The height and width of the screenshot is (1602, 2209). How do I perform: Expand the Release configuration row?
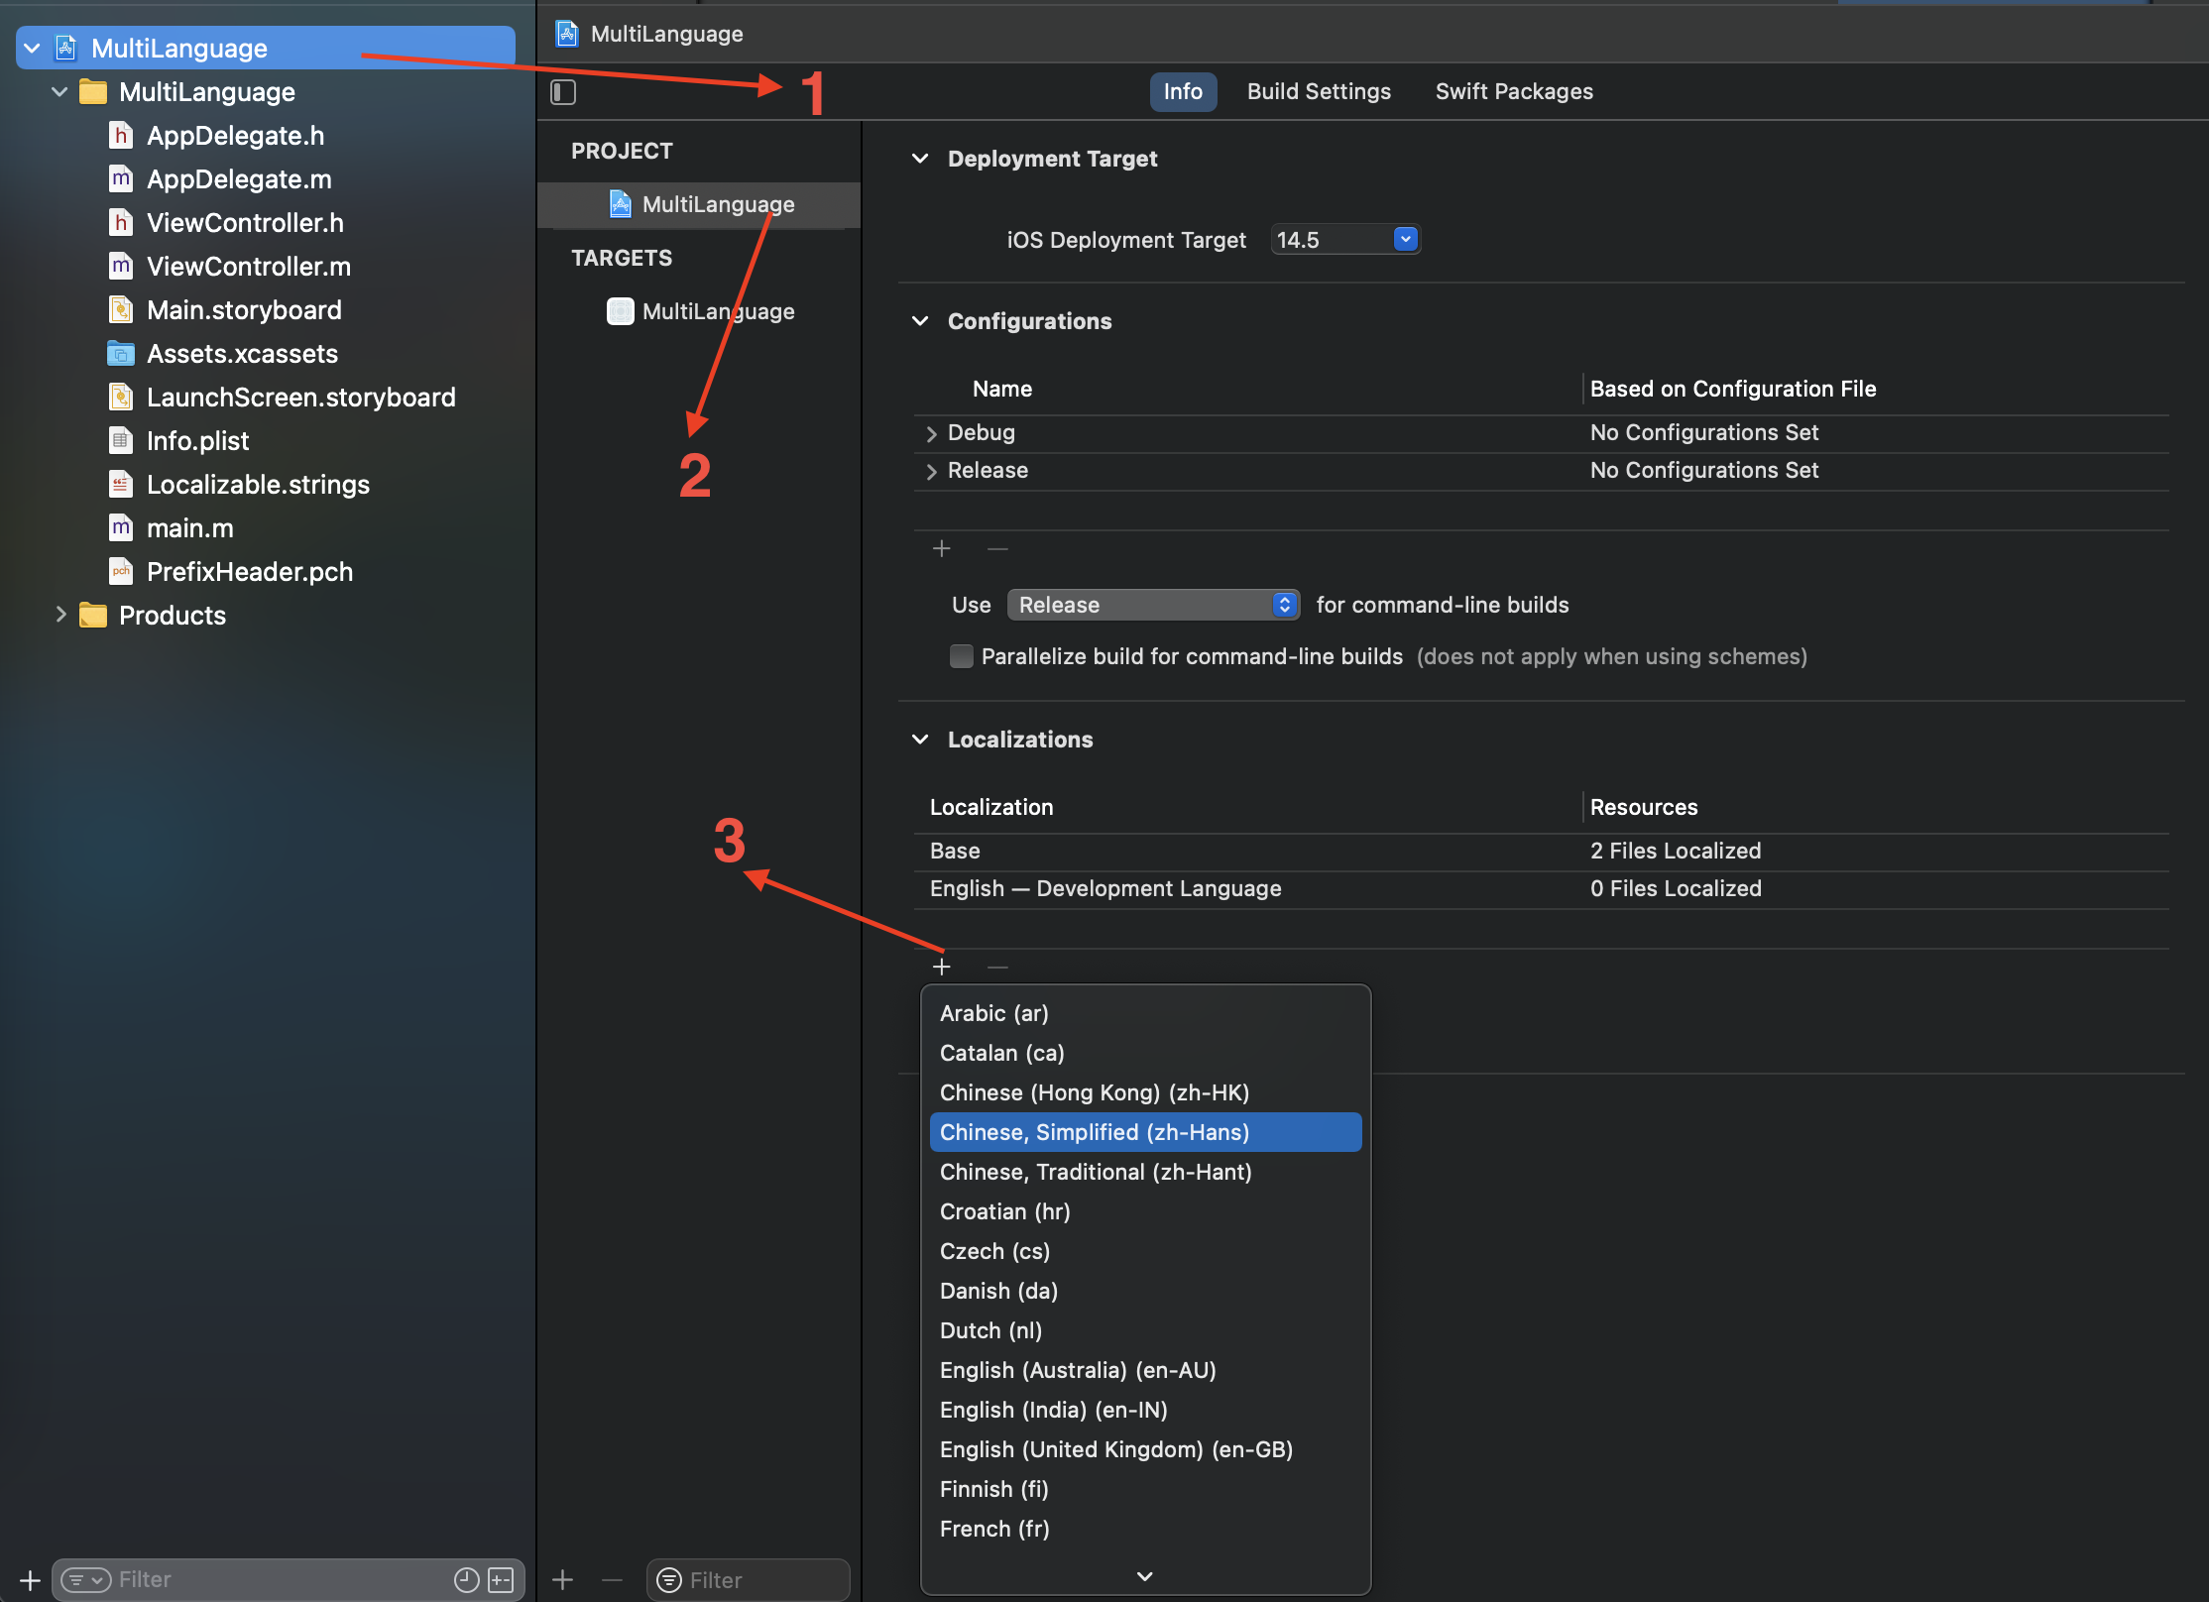[x=931, y=471]
